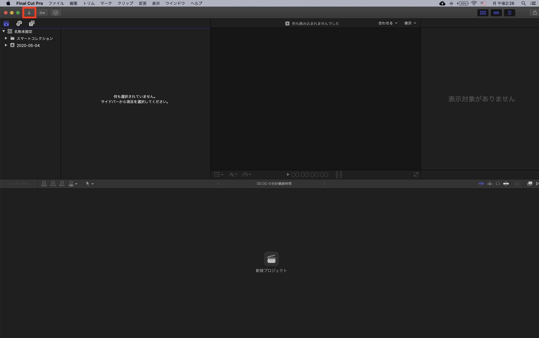Viewport: 539px width, 338px height.
Task: Open the background tasks checkmark icon
Action: pyautogui.click(x=56, y=13)
